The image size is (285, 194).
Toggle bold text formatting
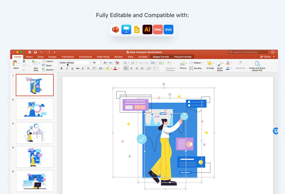(62, 68)
